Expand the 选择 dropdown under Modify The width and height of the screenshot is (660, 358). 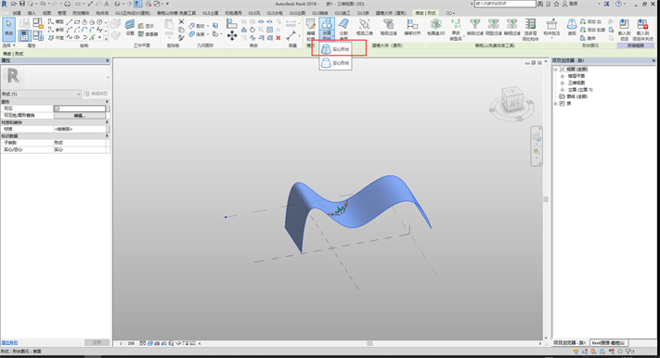[9, 45]
